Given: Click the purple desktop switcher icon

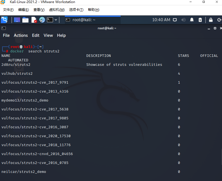Looking at the screenshot, I should 17,20.
